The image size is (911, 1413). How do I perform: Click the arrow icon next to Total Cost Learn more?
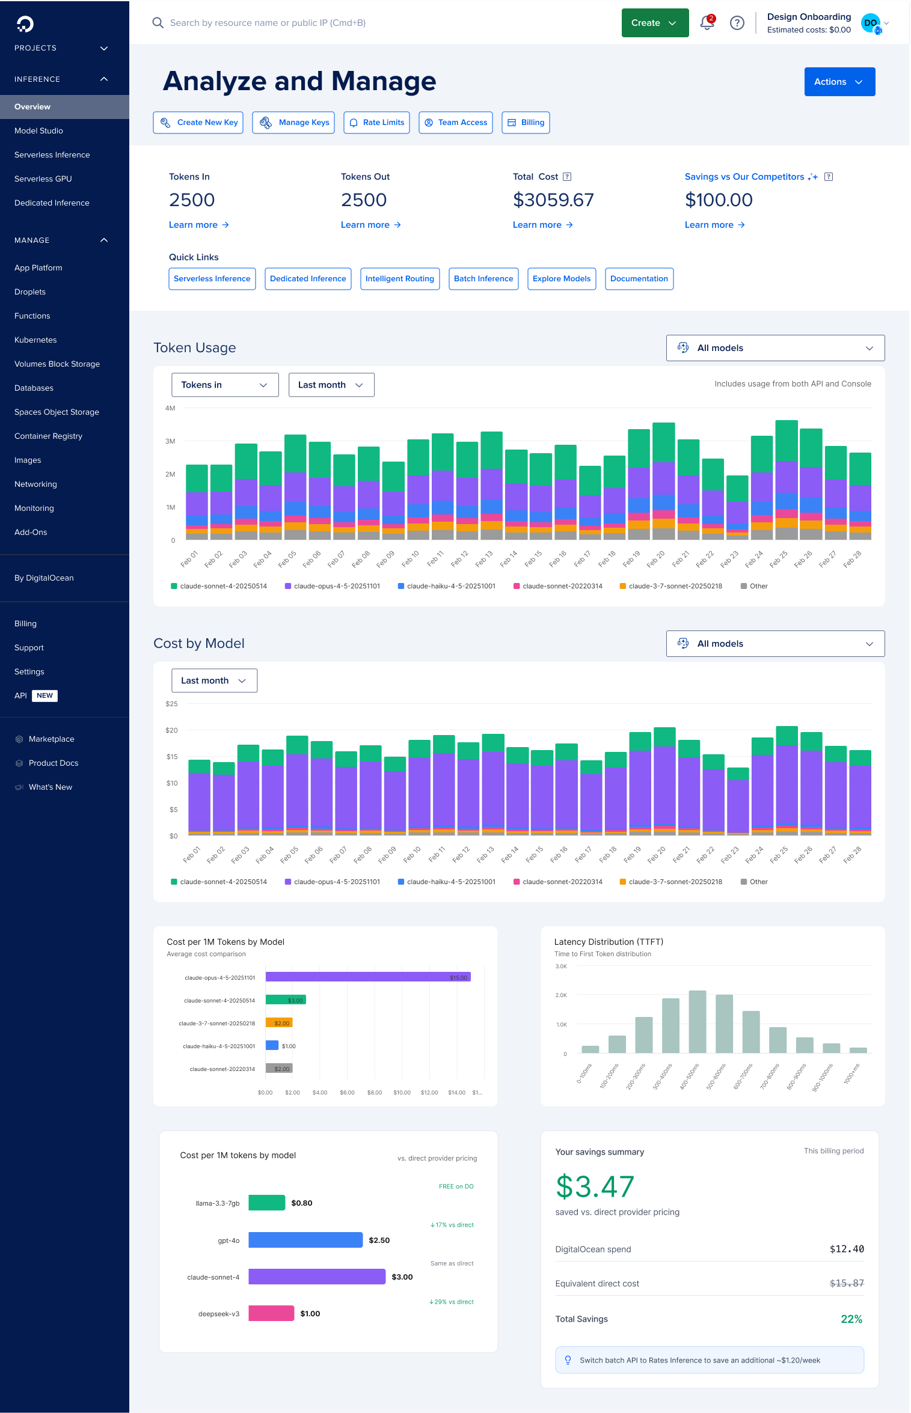click(569, 225)
